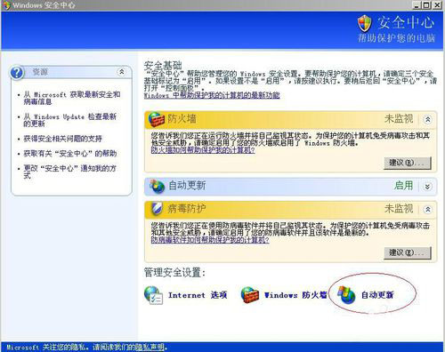
Task: Open Internet 选项 icon under 管理安全设置
Action: click(x=153, y=295)
